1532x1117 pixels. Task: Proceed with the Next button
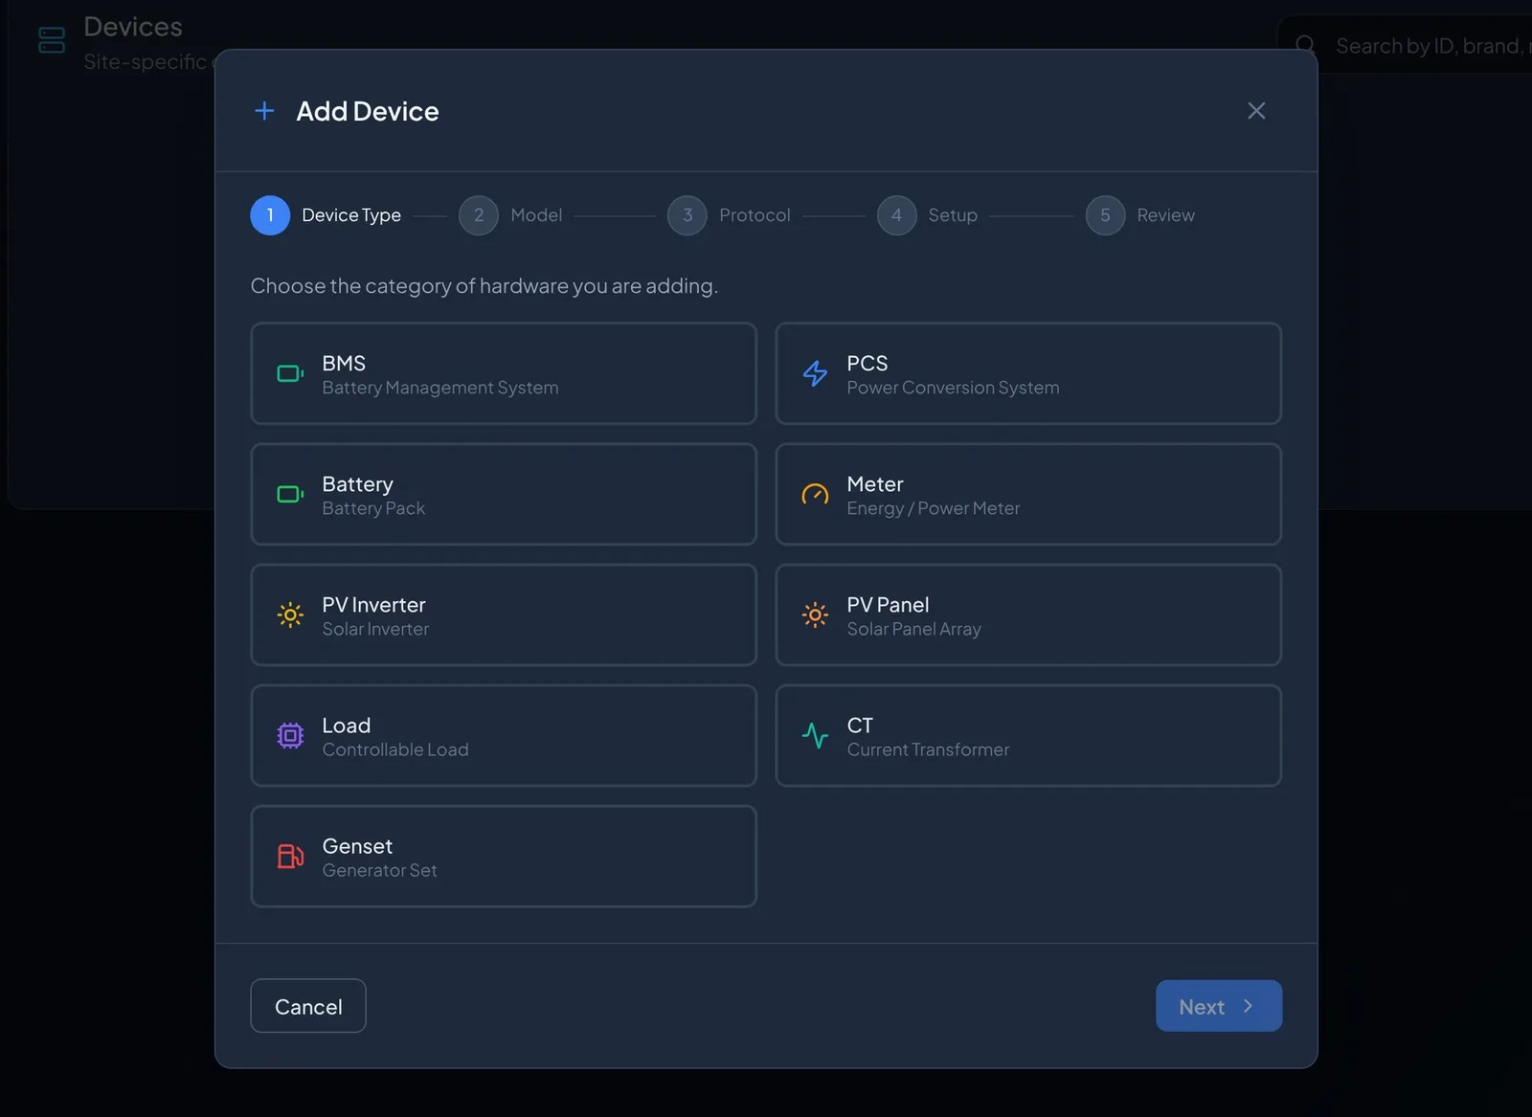(1219, 1006)
